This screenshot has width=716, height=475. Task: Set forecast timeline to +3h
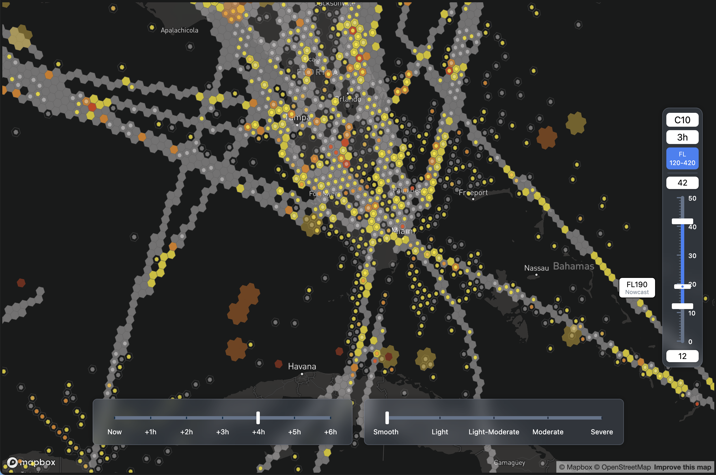tap(222, 432)
